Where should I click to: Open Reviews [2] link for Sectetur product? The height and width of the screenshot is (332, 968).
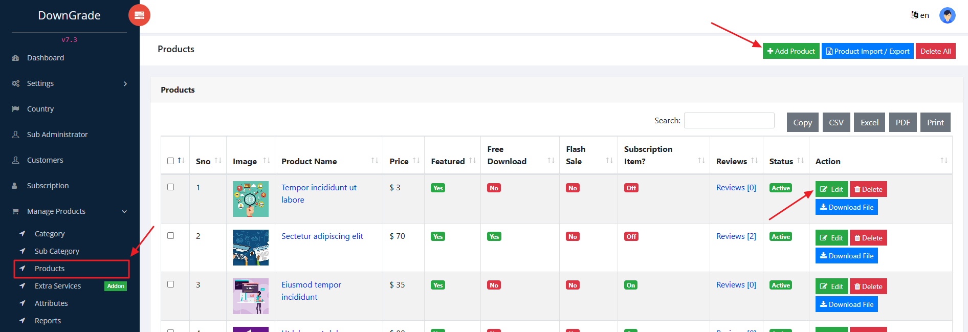point(736,236)
